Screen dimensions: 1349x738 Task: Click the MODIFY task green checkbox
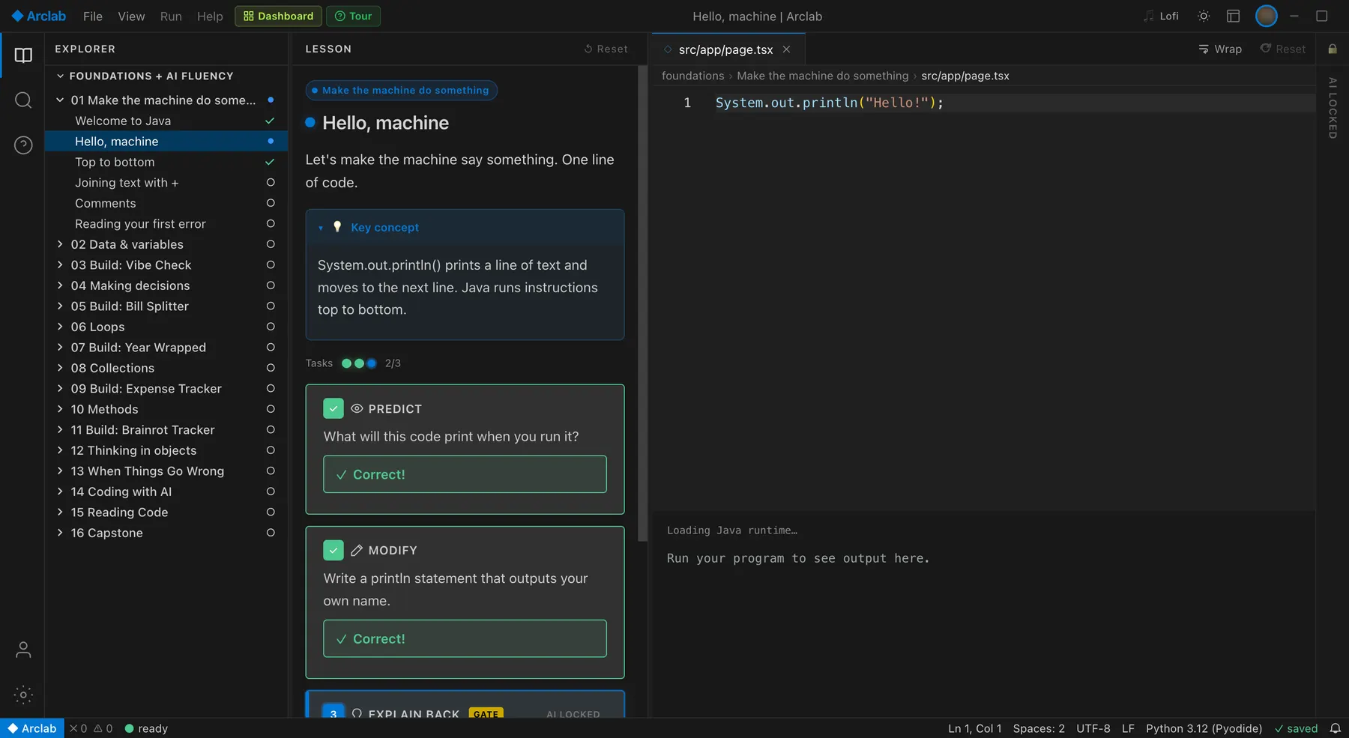[x=334, y=550]
